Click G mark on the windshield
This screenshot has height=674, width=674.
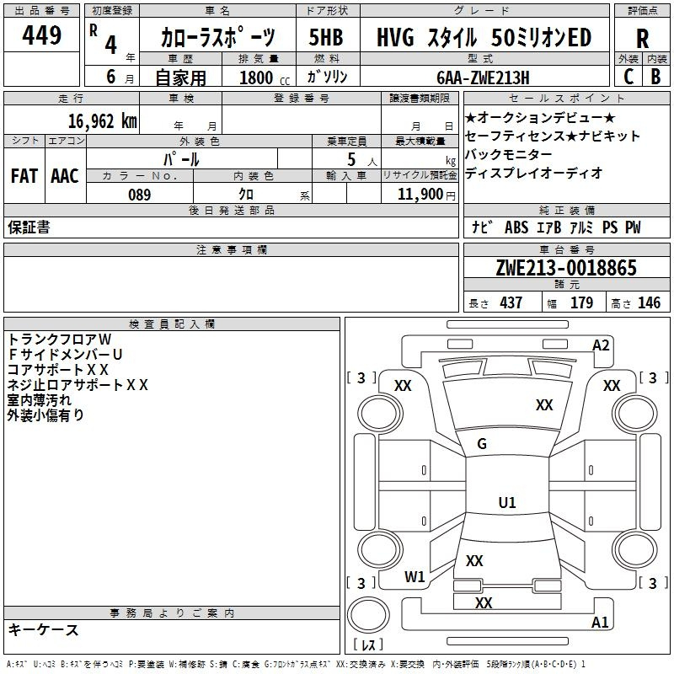pos(482,444)
